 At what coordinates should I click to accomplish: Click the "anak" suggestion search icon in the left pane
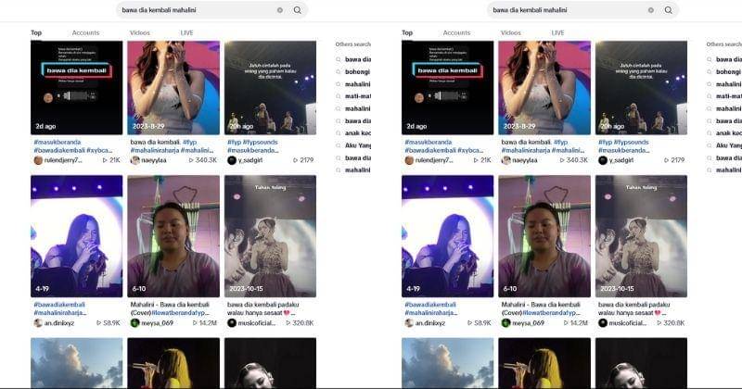click(339, 133)
